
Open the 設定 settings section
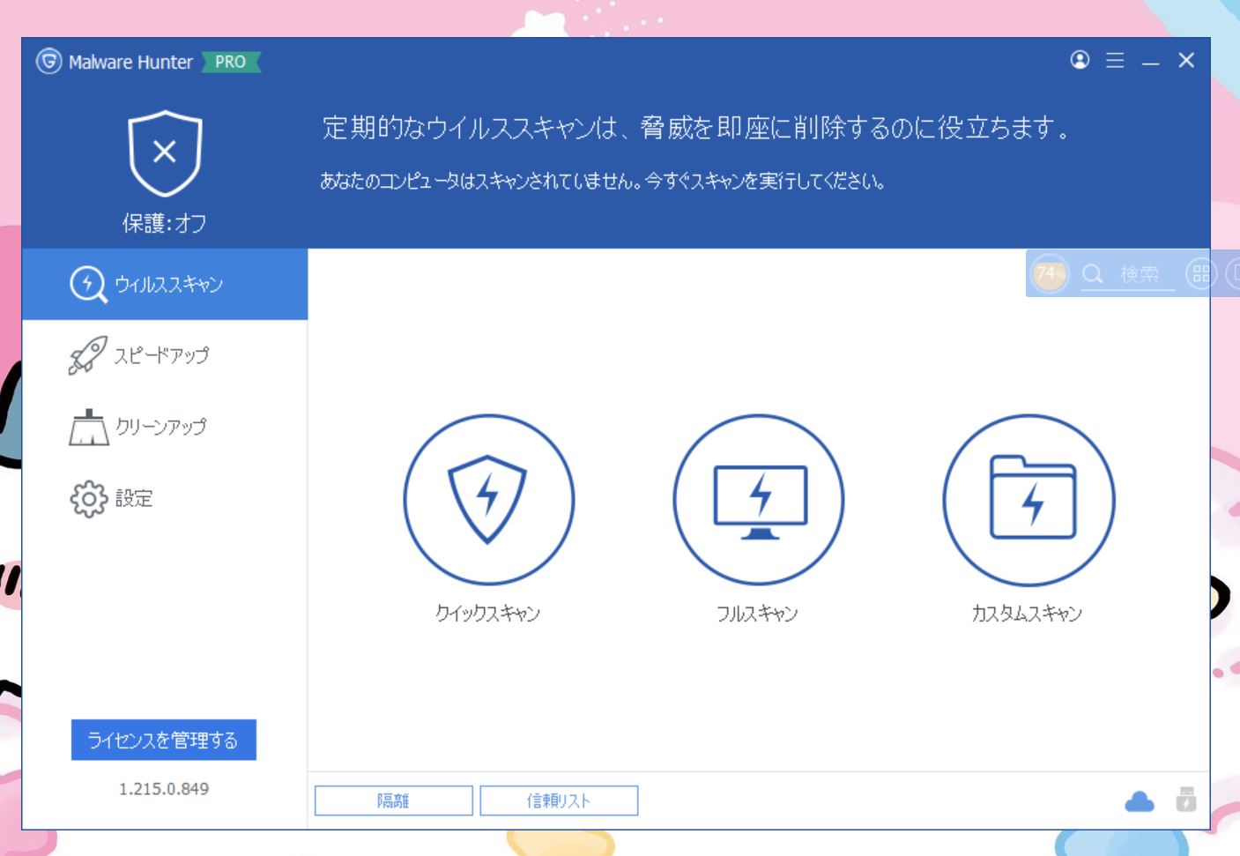point(165,498)
